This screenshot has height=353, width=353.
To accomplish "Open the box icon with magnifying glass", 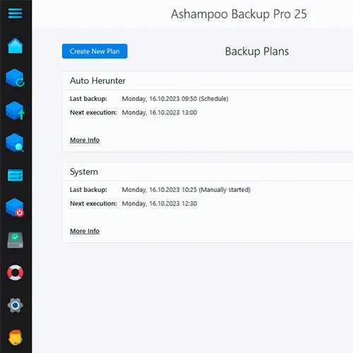I will click(x=16, y=143).
